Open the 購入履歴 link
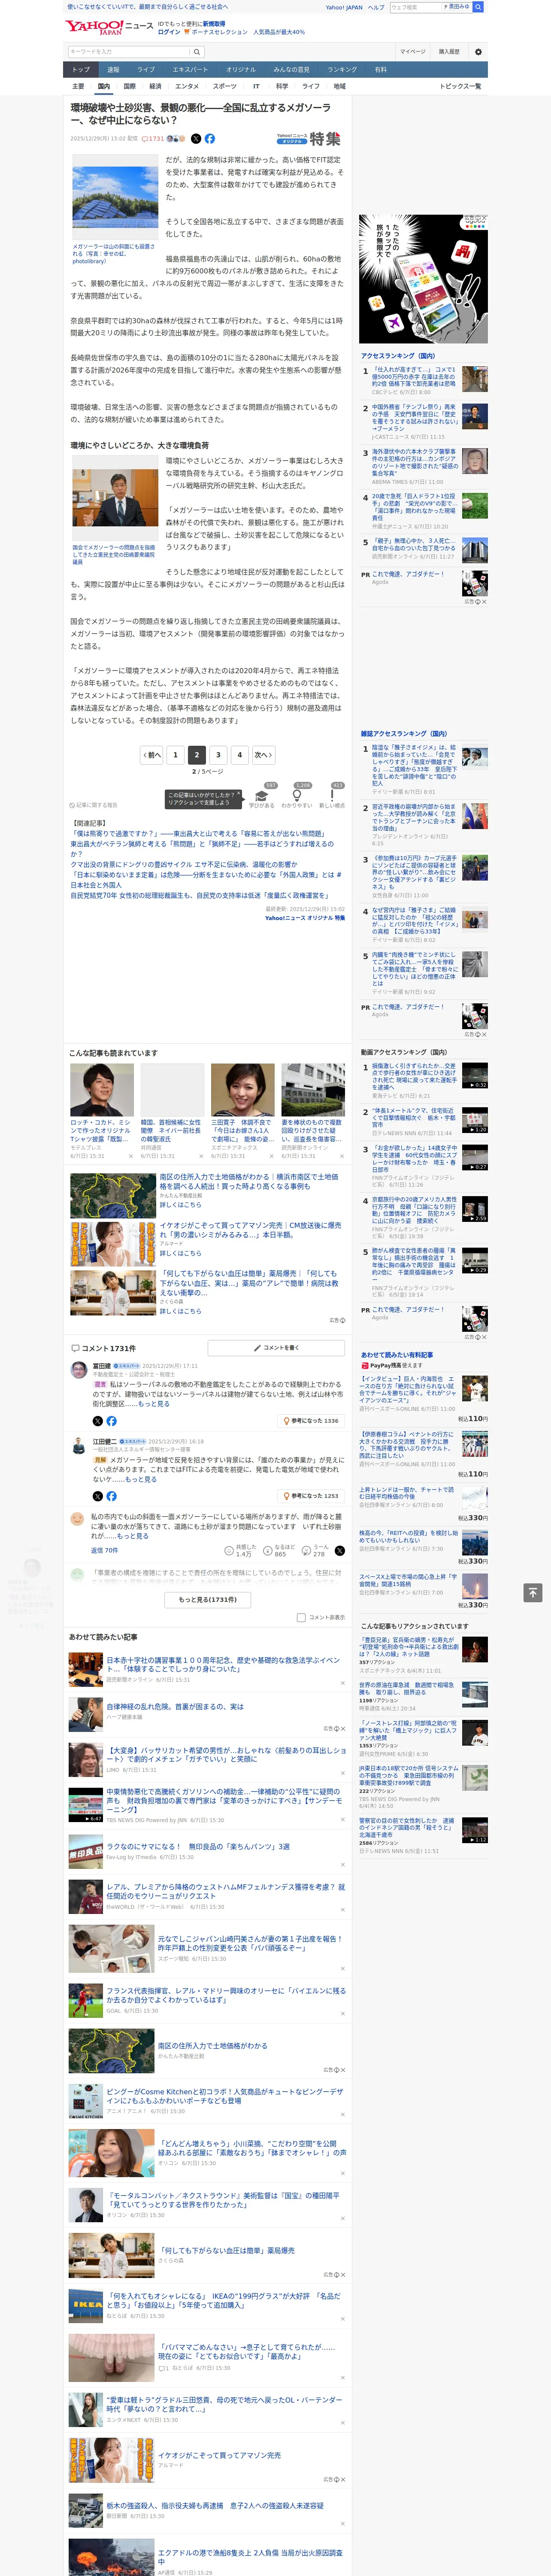 449,52
